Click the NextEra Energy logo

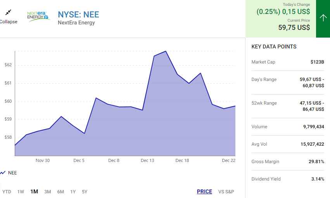(38, 16)
